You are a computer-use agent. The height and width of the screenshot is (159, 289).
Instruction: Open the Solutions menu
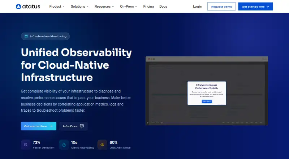(79, 7)
